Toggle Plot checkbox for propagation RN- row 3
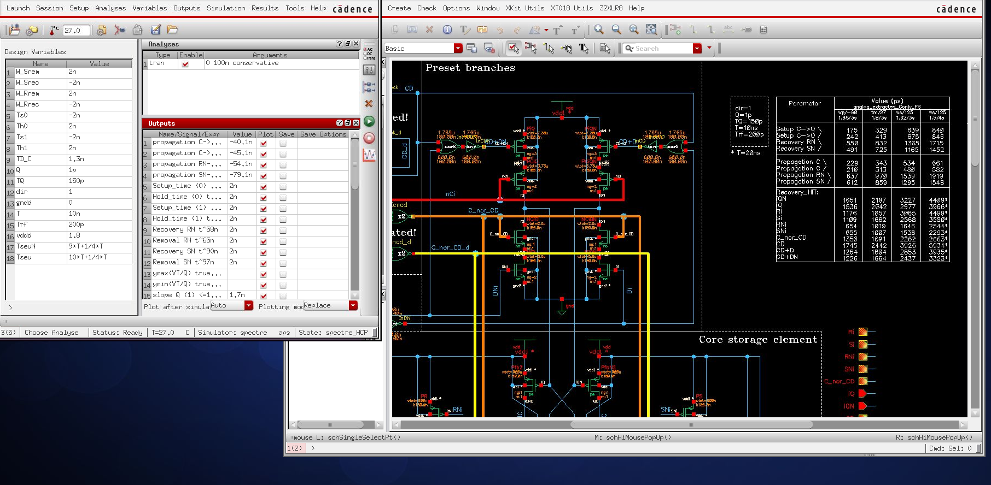 click(x=264, y=165)
